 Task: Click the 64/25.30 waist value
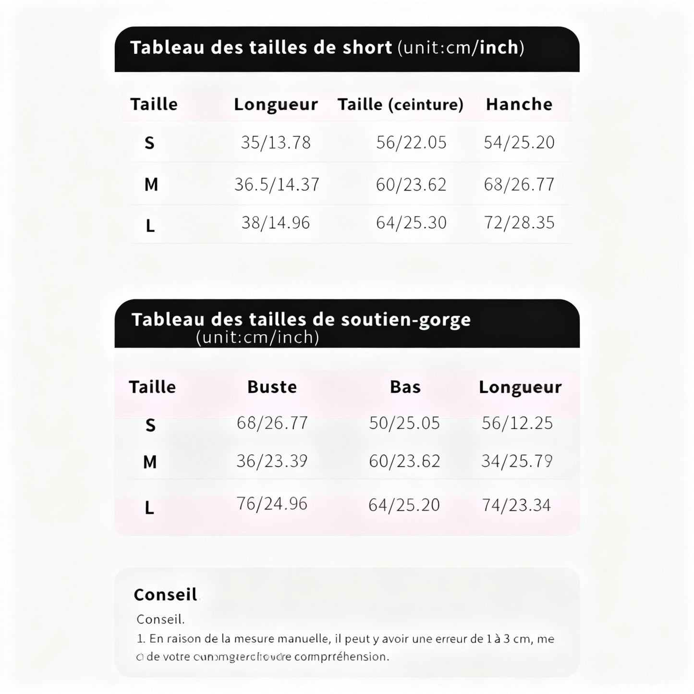411,223
